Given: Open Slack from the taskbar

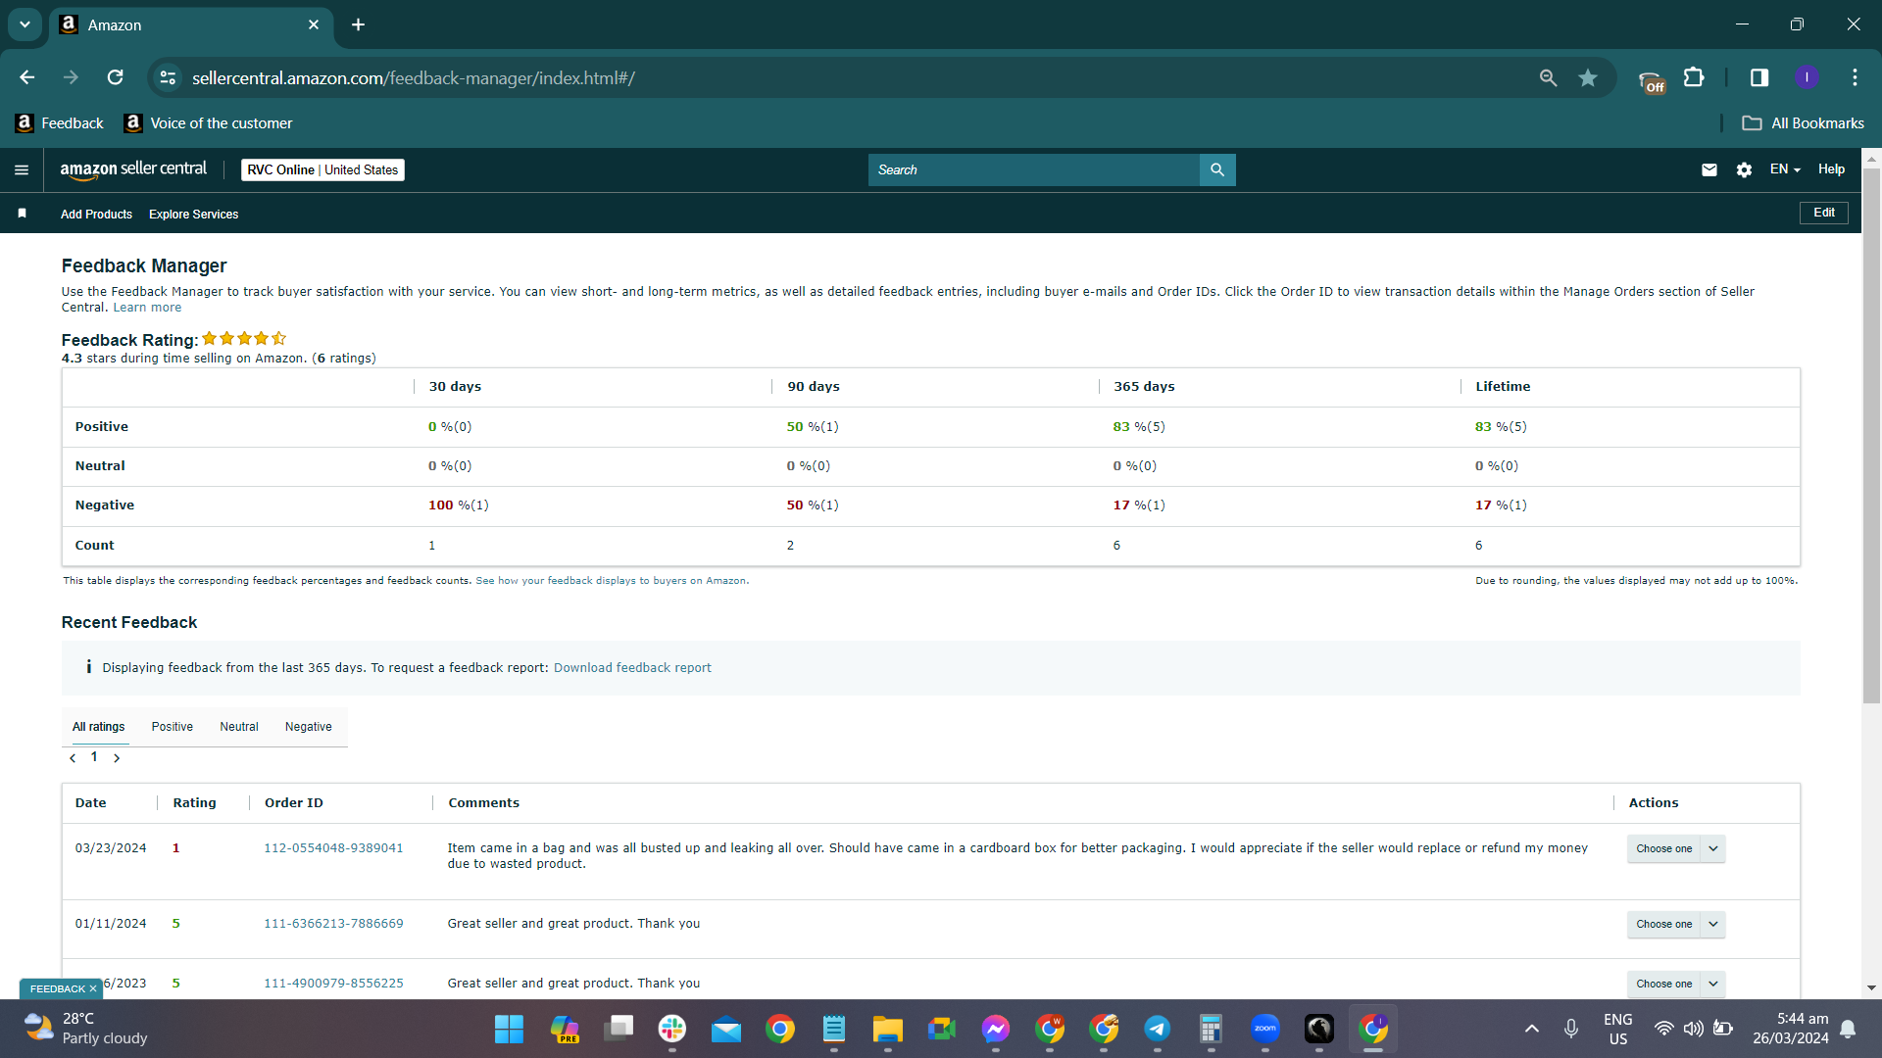Looking at the screenshot, I should (672, 1030).
